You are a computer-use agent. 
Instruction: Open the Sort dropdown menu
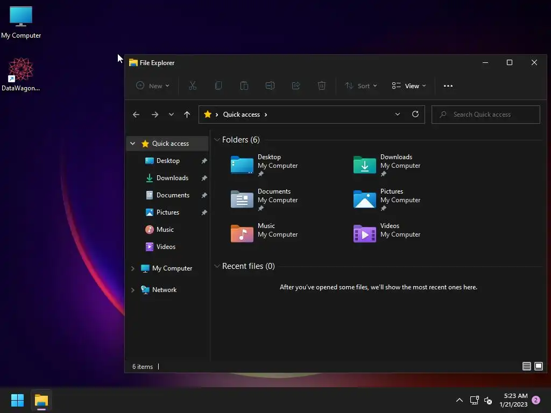361,86
